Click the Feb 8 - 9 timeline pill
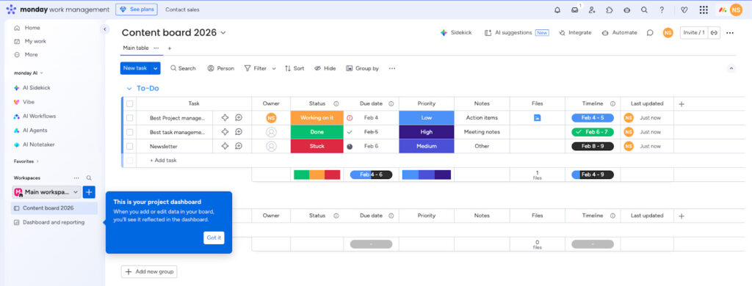Viewport: 752px width, 286px height. [x=593, y=146]
